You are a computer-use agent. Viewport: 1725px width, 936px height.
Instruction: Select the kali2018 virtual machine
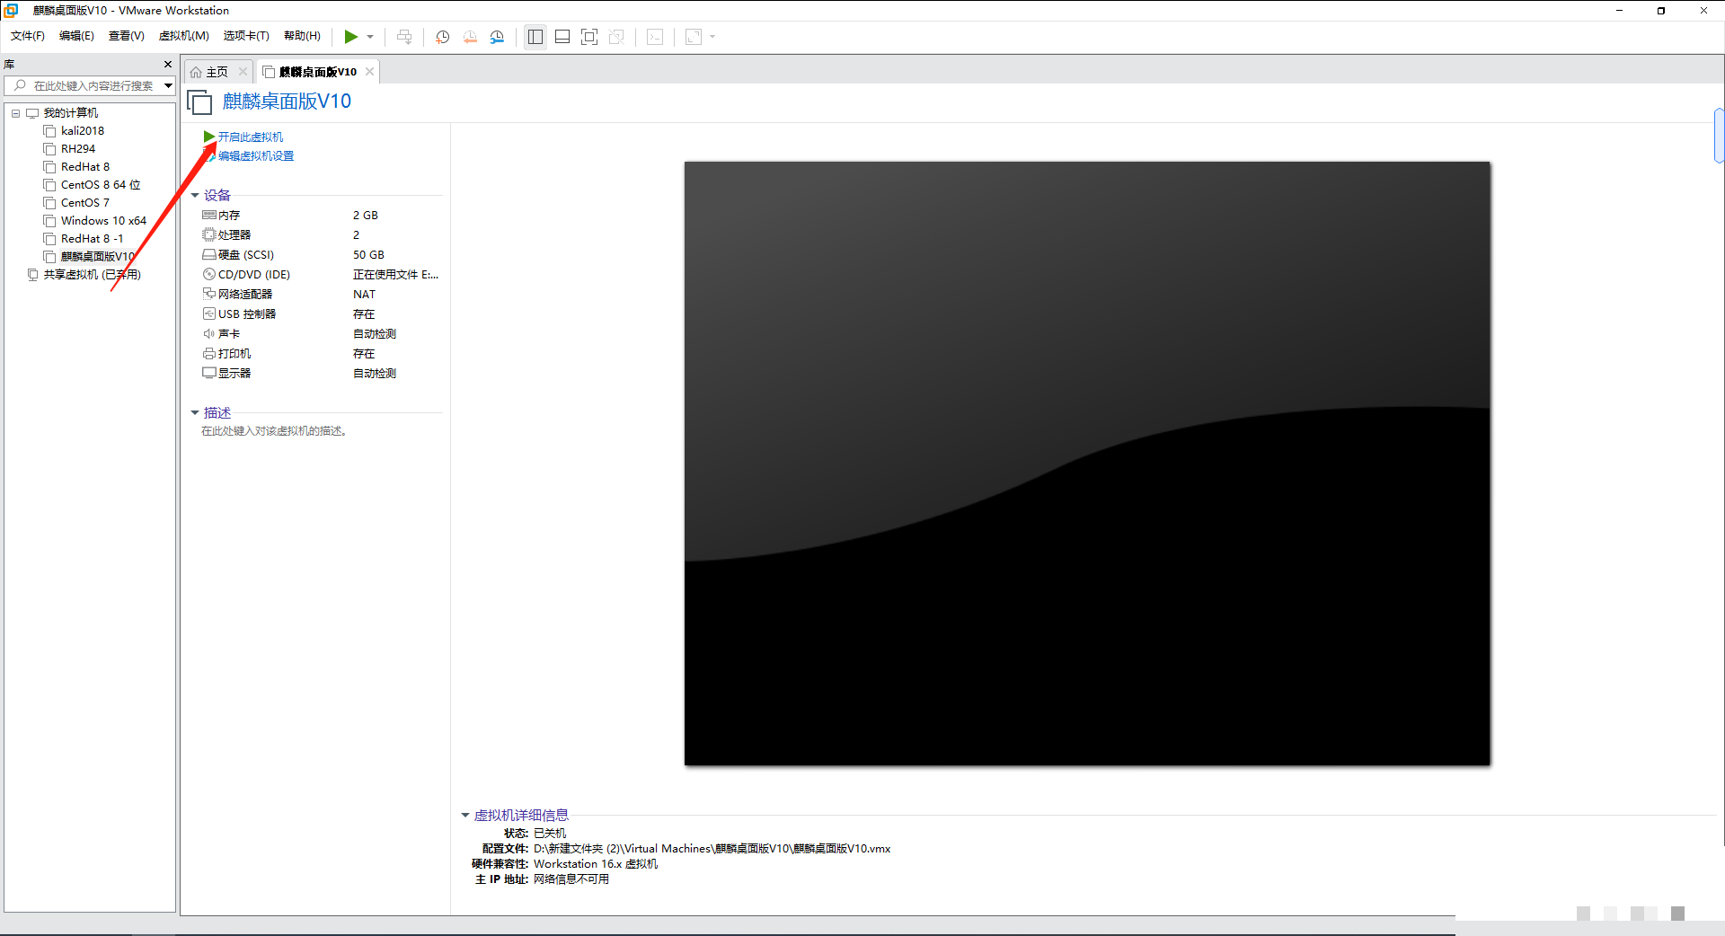tap(82, 131)
